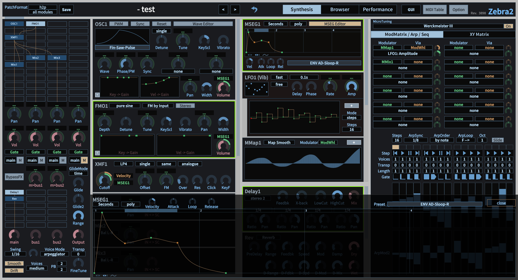Switch to the Performance tab

point(378,10)
